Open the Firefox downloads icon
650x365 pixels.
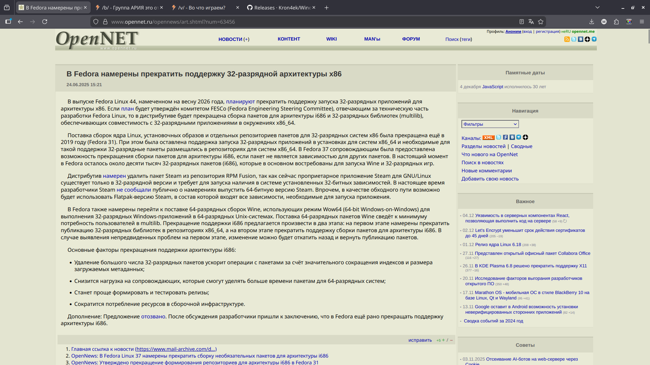coord(591,22)
